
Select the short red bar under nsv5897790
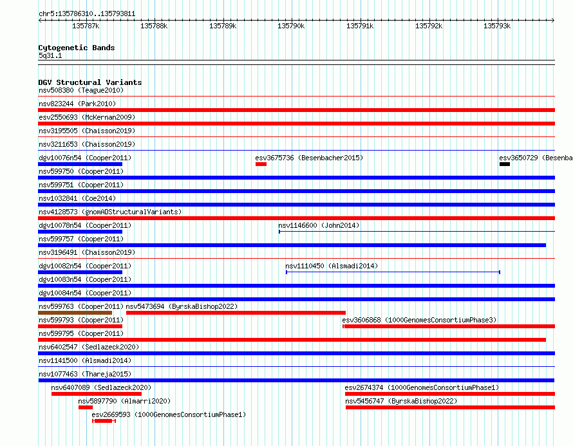pyautogui.click(x=86, y=407)
